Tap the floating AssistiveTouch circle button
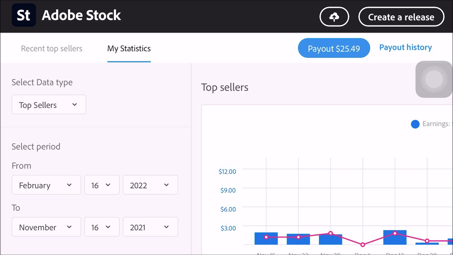The height and width of the screenshot is (255, 453). pyautogui.click(x=434, y=79)
